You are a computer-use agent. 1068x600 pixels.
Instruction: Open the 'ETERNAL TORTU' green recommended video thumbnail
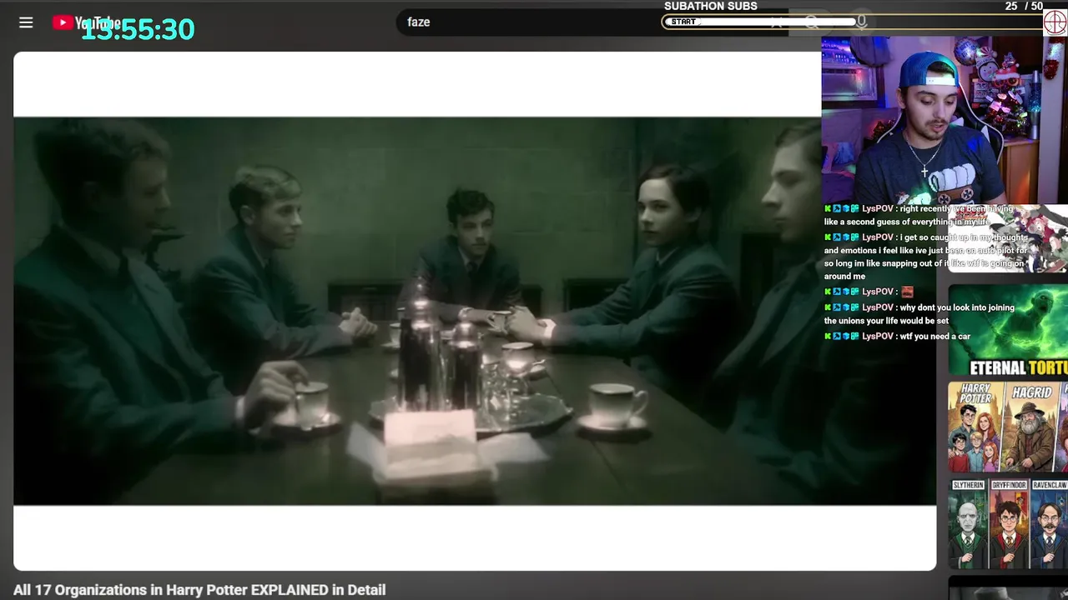1008,331
